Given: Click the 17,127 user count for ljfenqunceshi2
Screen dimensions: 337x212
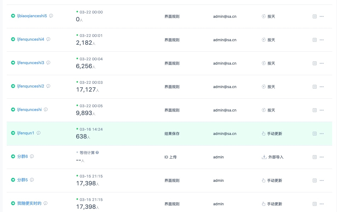Looking at the screenshot, I should 86,89.
